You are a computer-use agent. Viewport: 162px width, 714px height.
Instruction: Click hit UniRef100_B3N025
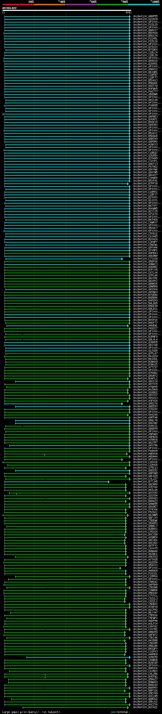point(145,364)
